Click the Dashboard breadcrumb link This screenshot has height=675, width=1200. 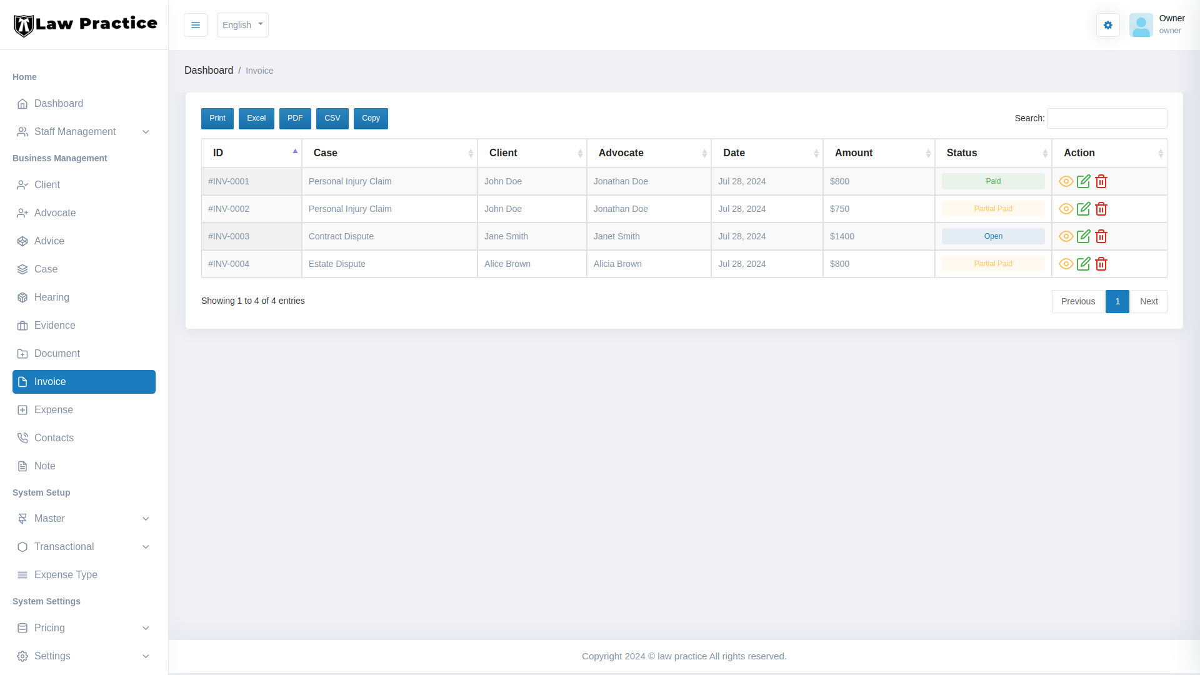pyautogui.click(x=209, y=71)
